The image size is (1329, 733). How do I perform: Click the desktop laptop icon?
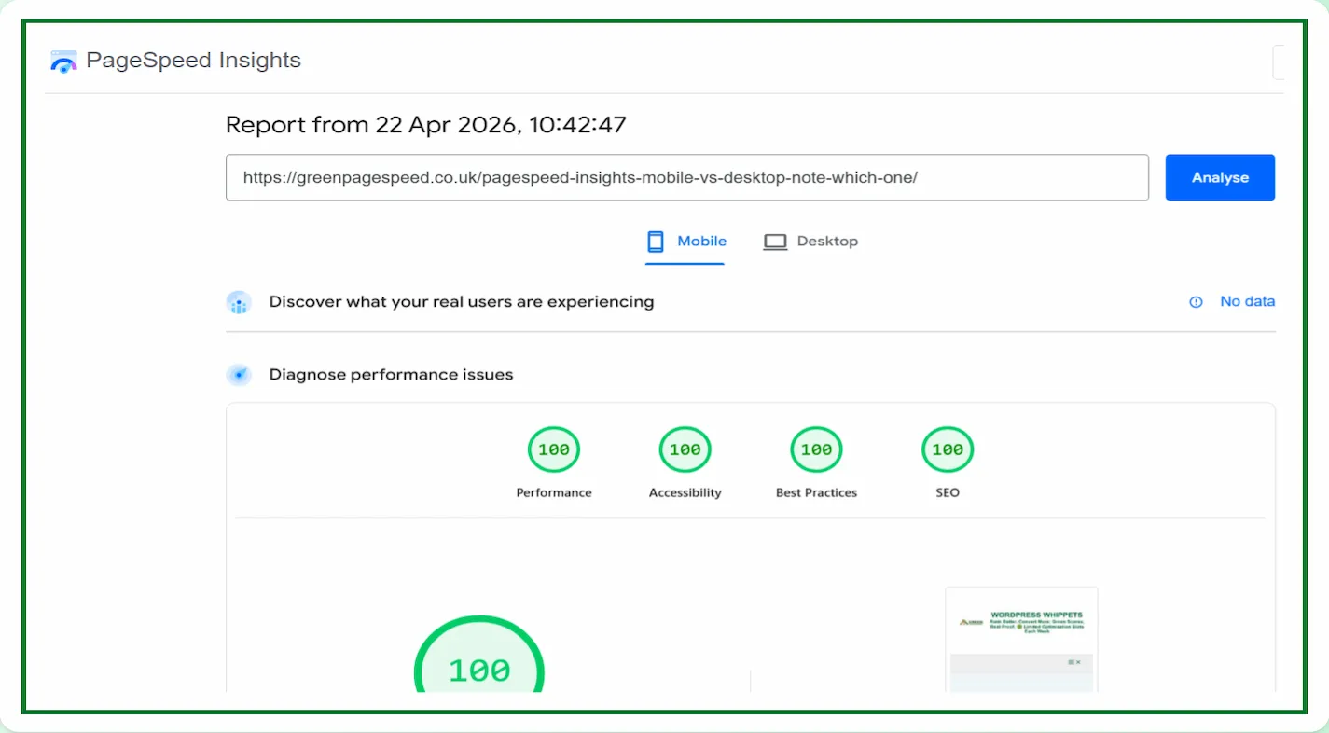point(775,242)
